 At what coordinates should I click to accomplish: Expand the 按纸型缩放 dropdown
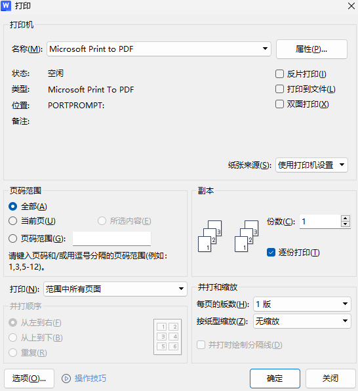302,321
